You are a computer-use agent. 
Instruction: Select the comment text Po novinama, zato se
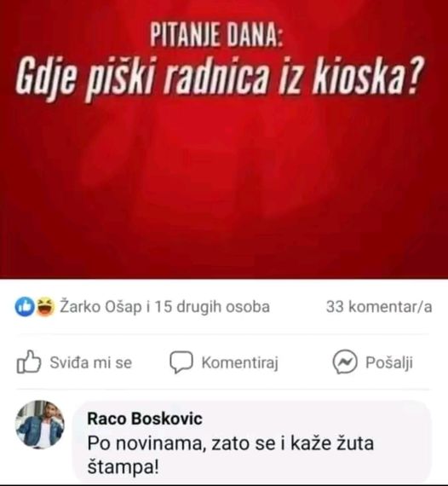[x=181, y=443]
